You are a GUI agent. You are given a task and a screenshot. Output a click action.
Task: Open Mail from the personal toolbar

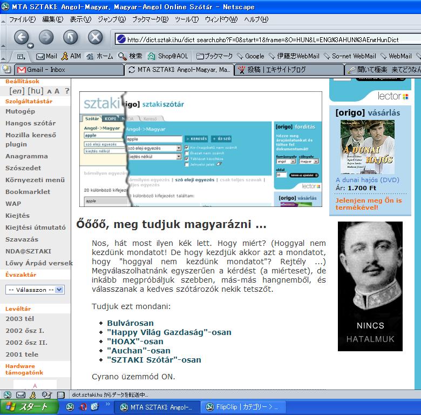click(x=46, y=56)
